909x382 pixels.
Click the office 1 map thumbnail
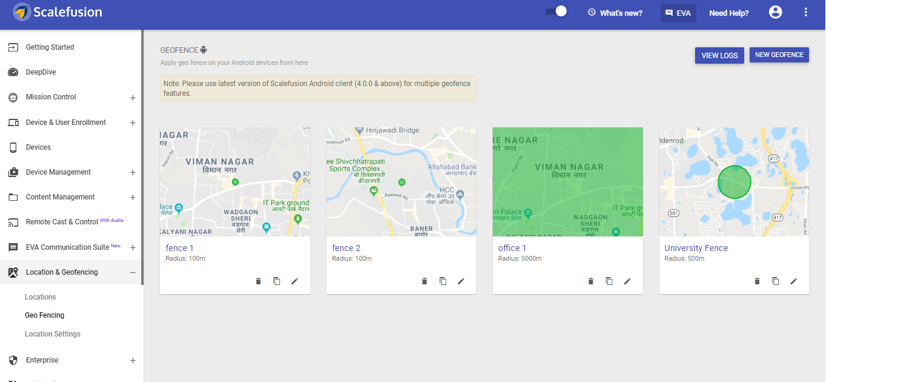pyautogui.click(x=568, y=182)
